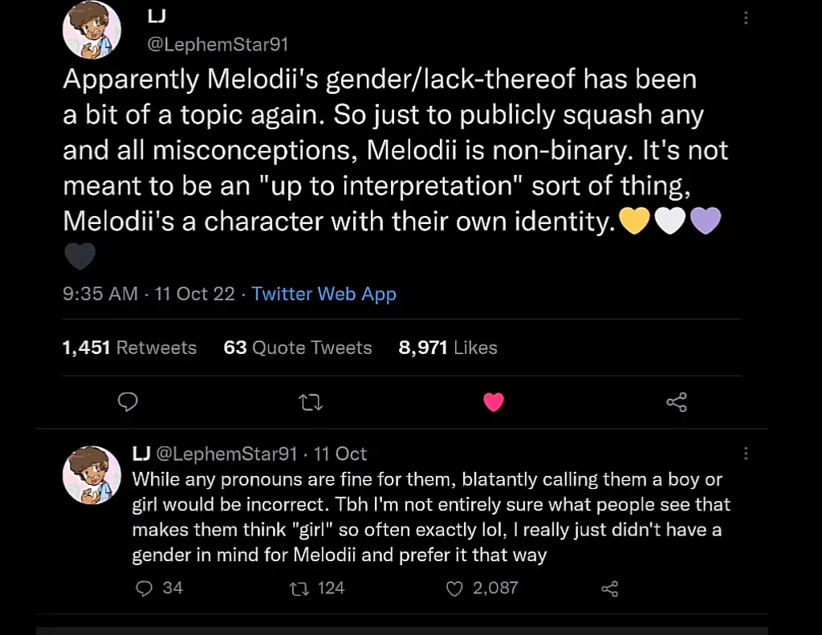The image size is (822, 635).
Task: Select the yellow heart emoji in the tweet
Action: pyautogui.click(x=635, y=220)
